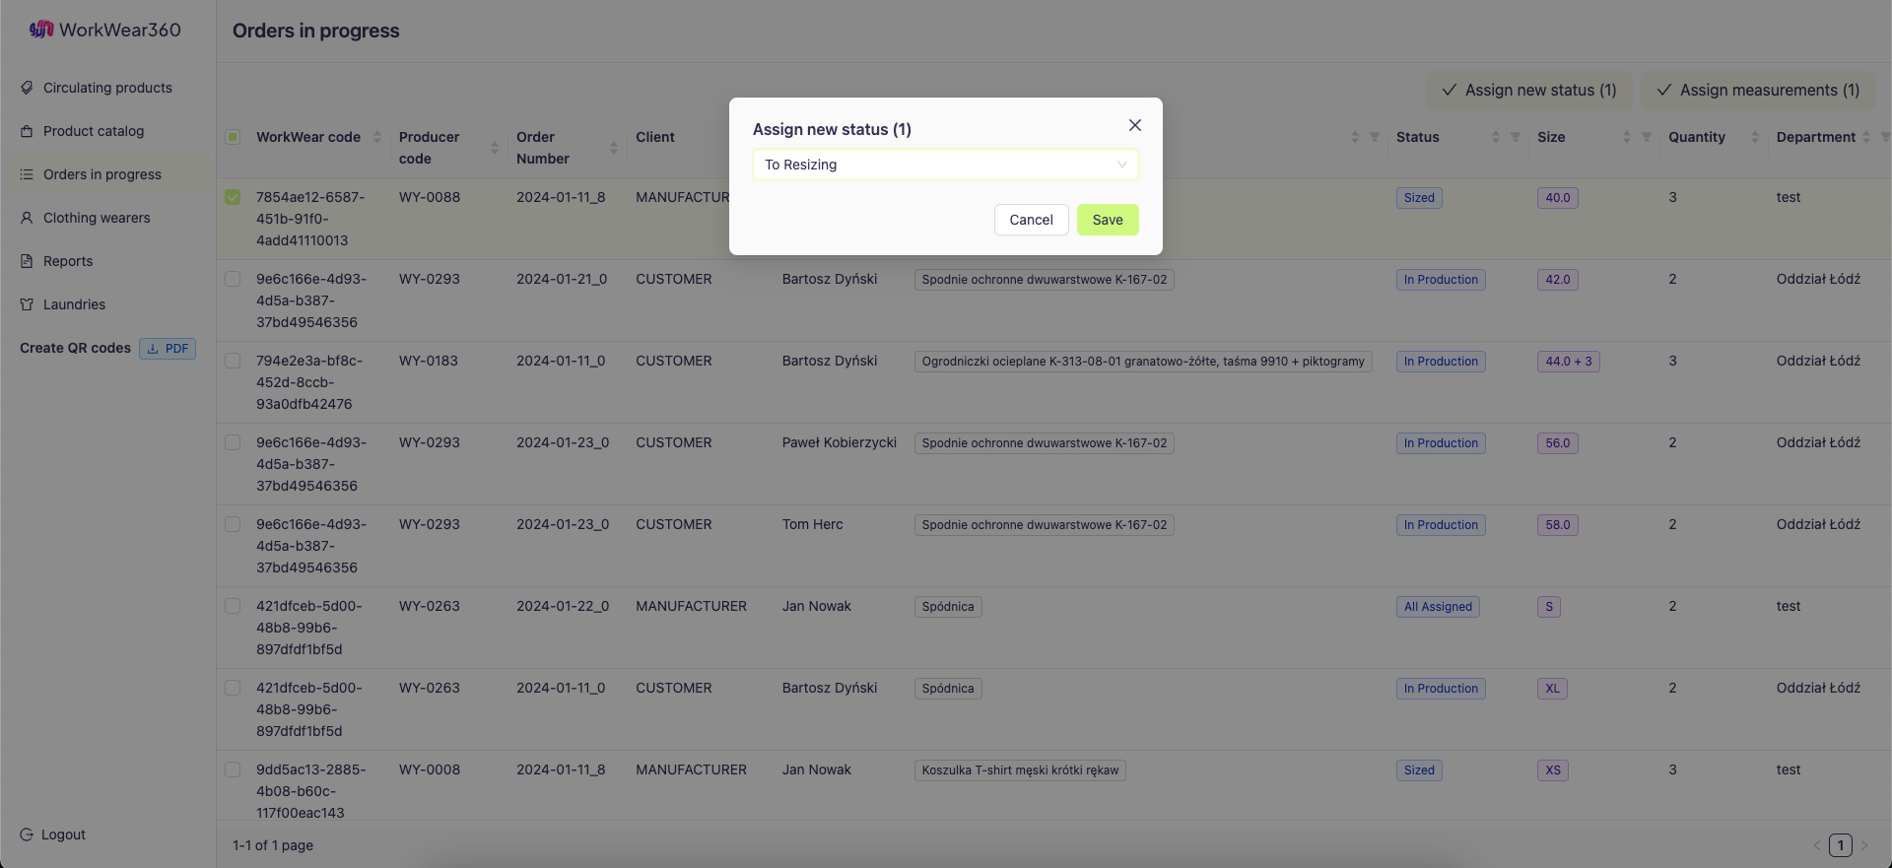Sort by WorkWear code column arrows
The width and height of the screenshot is (1892, 868).
click(377, 137)
